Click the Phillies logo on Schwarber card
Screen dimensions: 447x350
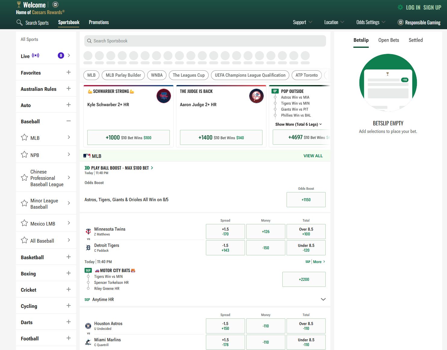click(164, 96)
